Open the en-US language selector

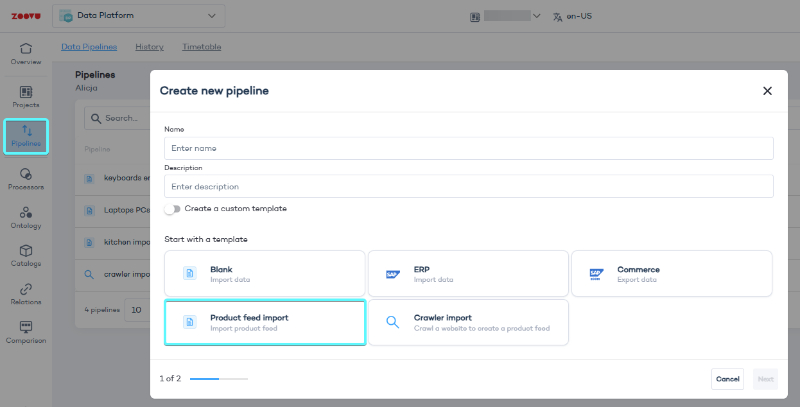coord(573,16)
